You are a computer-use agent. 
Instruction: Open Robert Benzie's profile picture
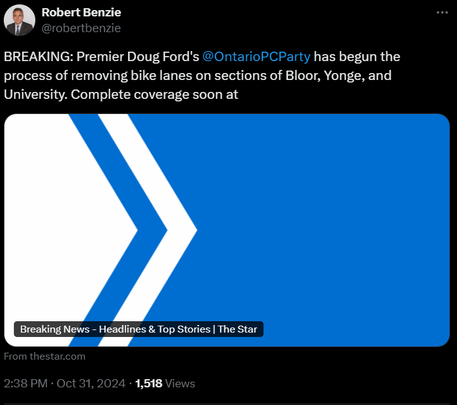(19, 20)
